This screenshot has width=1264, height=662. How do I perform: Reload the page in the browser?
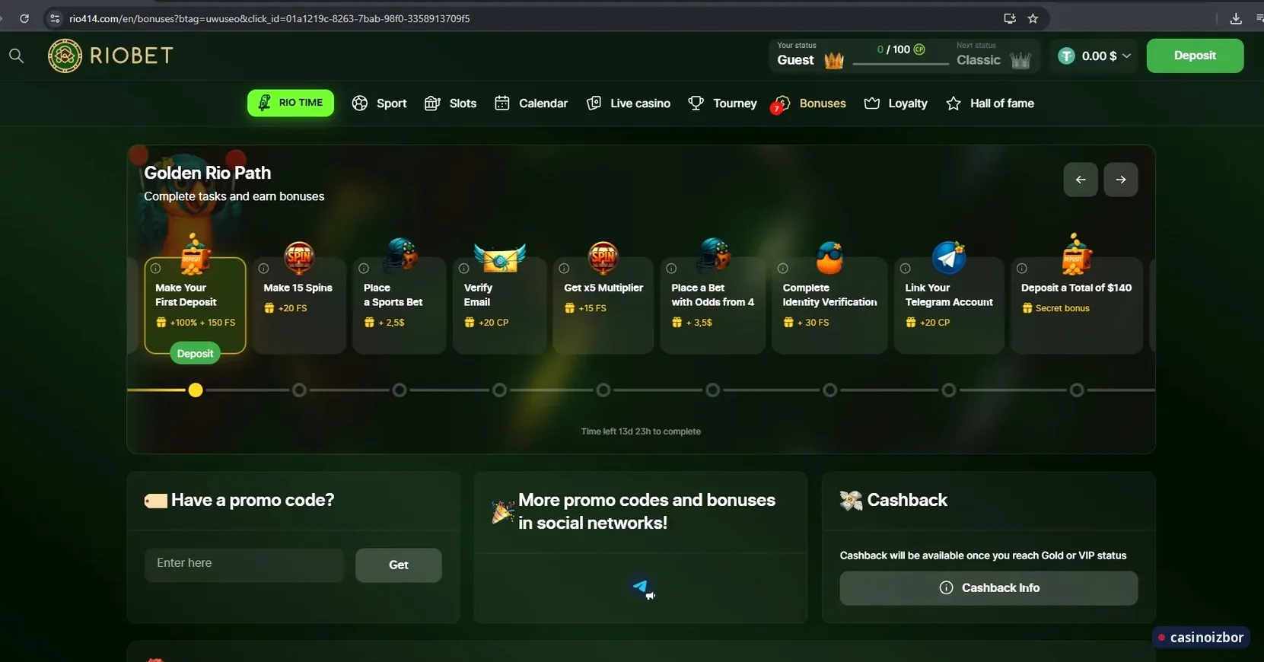click(24, 18)
